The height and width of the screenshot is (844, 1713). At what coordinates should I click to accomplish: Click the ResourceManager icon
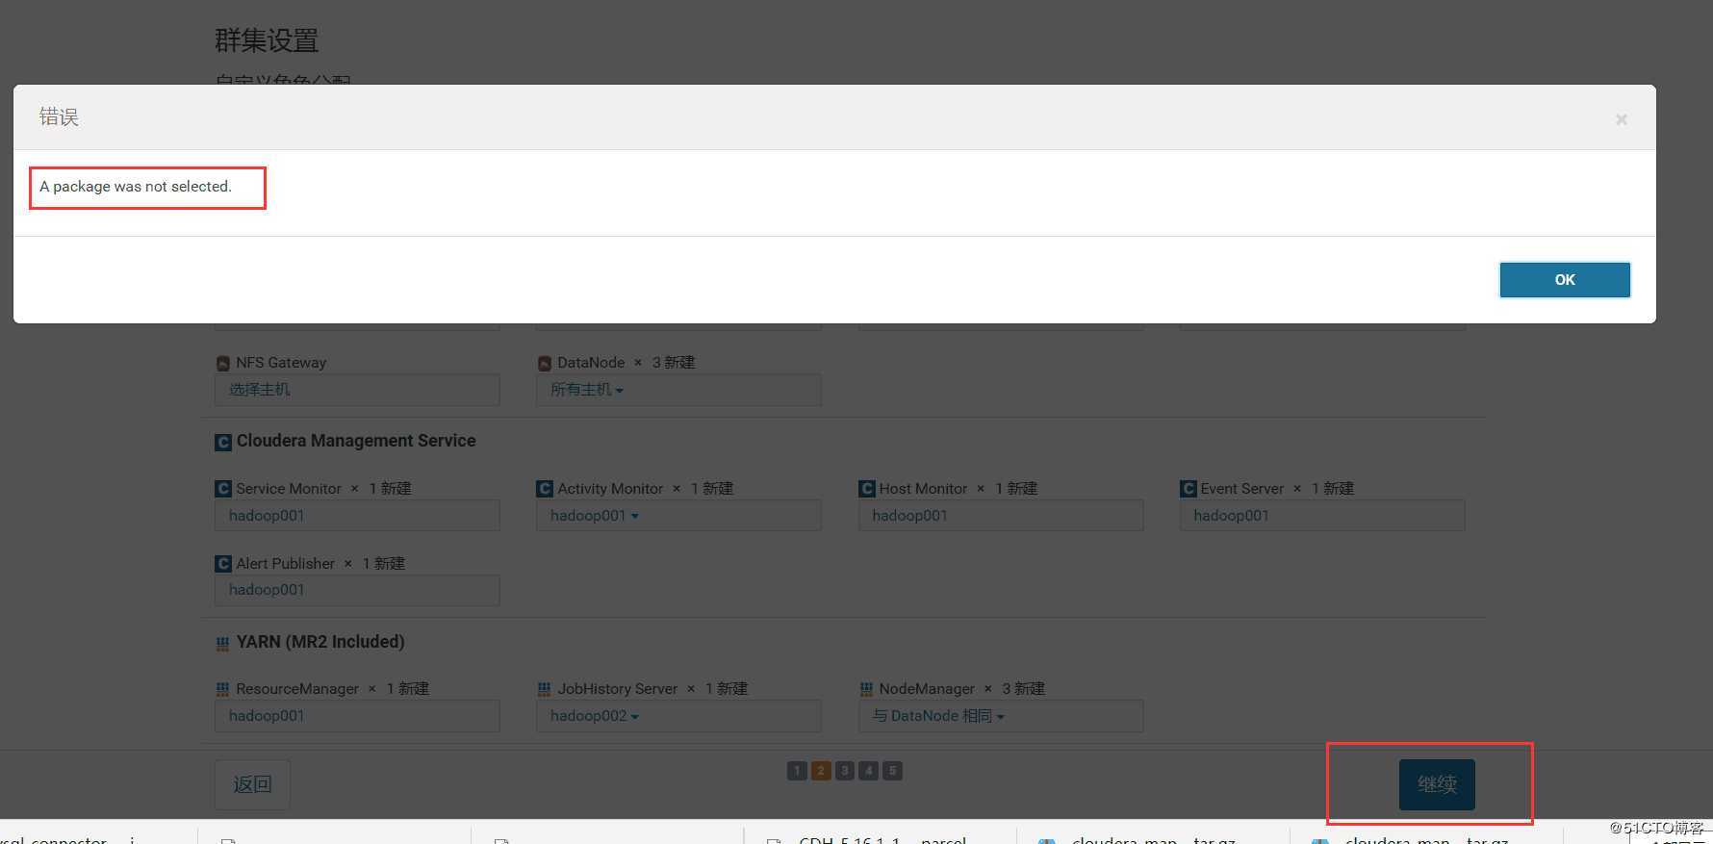point(223,689)
